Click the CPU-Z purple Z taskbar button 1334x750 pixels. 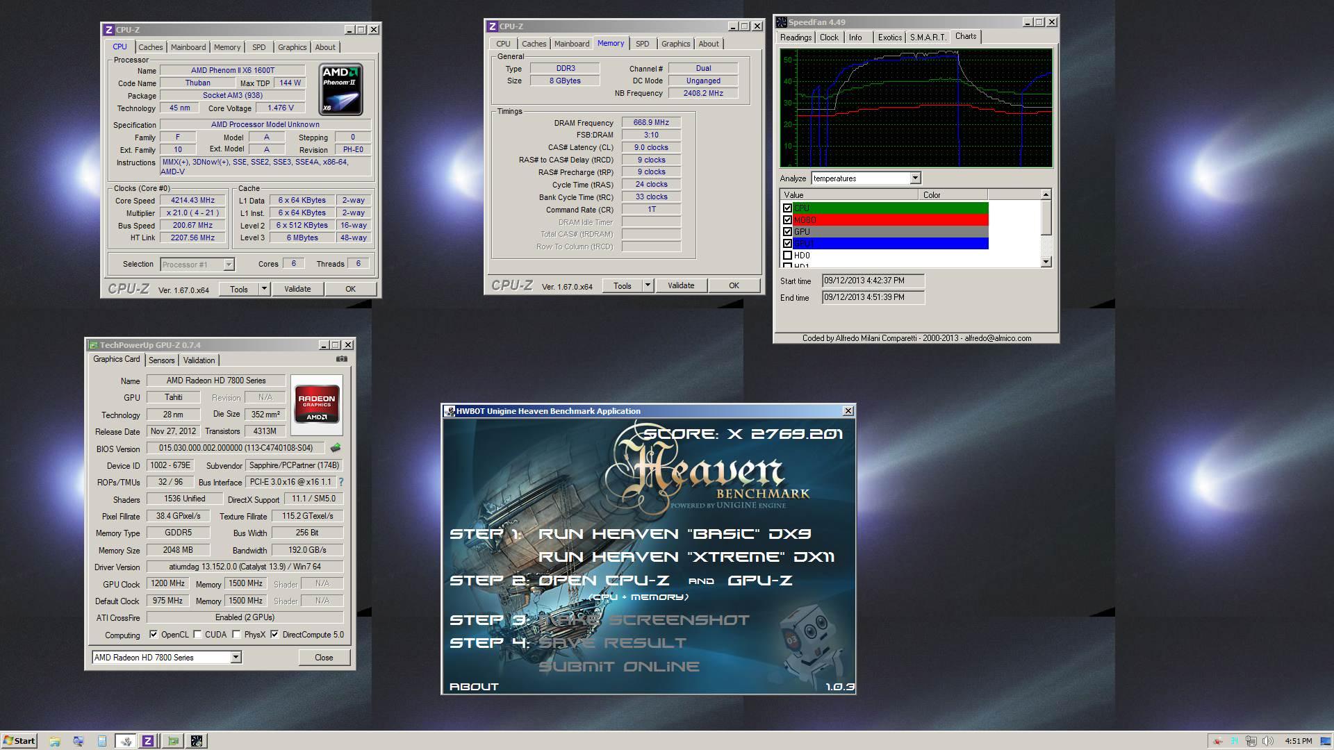click(148, 741)
